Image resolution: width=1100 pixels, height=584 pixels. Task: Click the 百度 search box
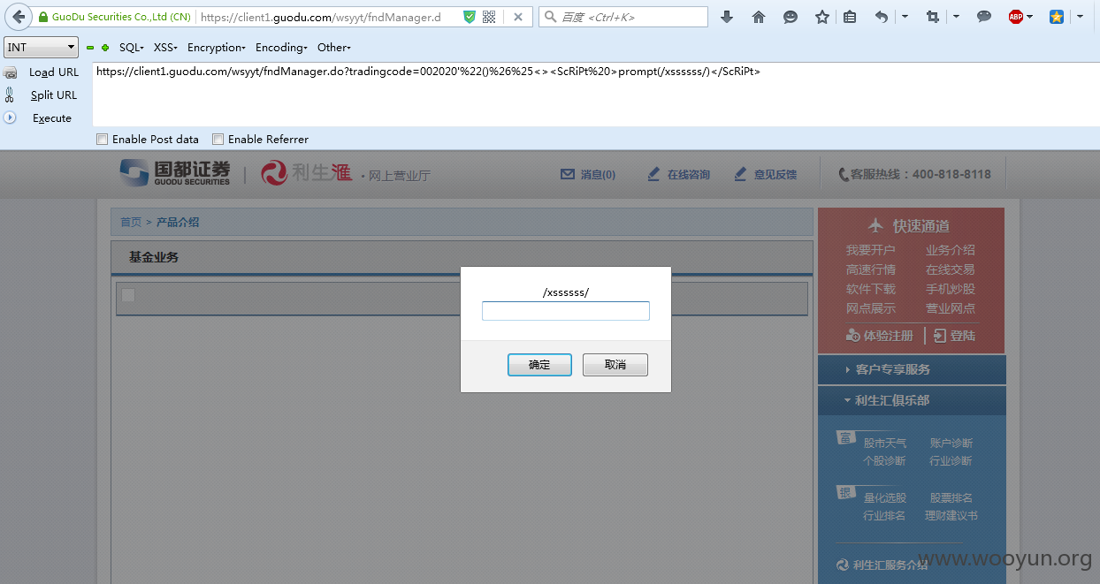pyautogui.click(x=623, y=17)
